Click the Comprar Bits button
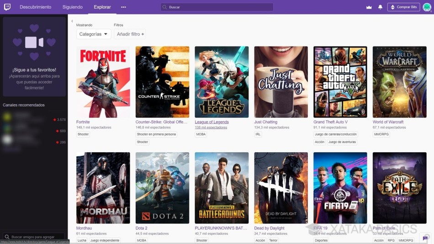 403,7
